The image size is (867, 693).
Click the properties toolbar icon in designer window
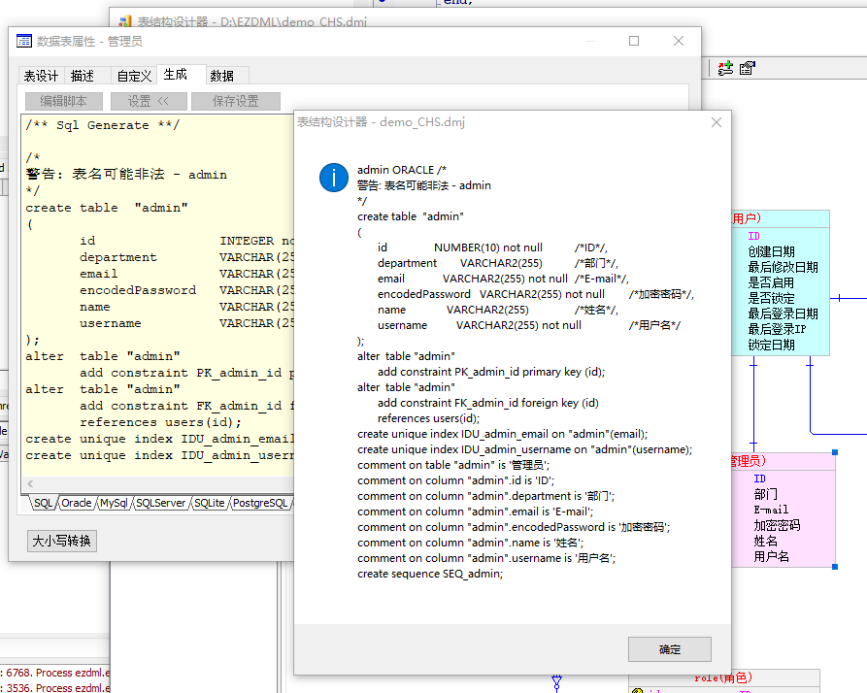point(748,68)
